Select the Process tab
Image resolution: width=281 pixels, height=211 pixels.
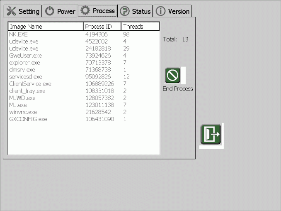click(x=97, y=11)
